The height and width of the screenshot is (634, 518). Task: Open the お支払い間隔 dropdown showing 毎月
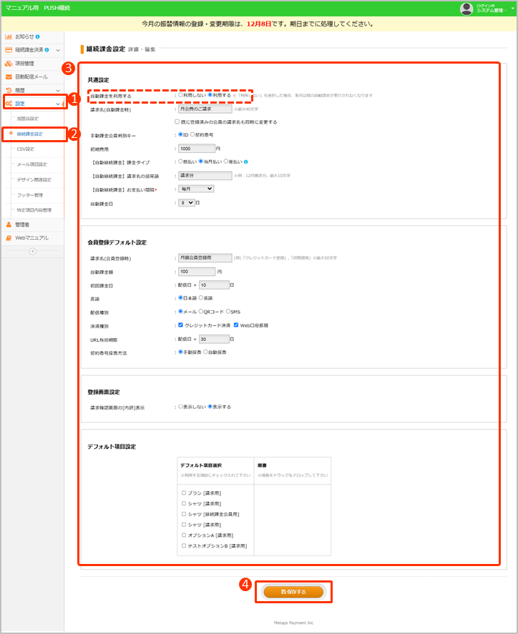click(195, 189)
